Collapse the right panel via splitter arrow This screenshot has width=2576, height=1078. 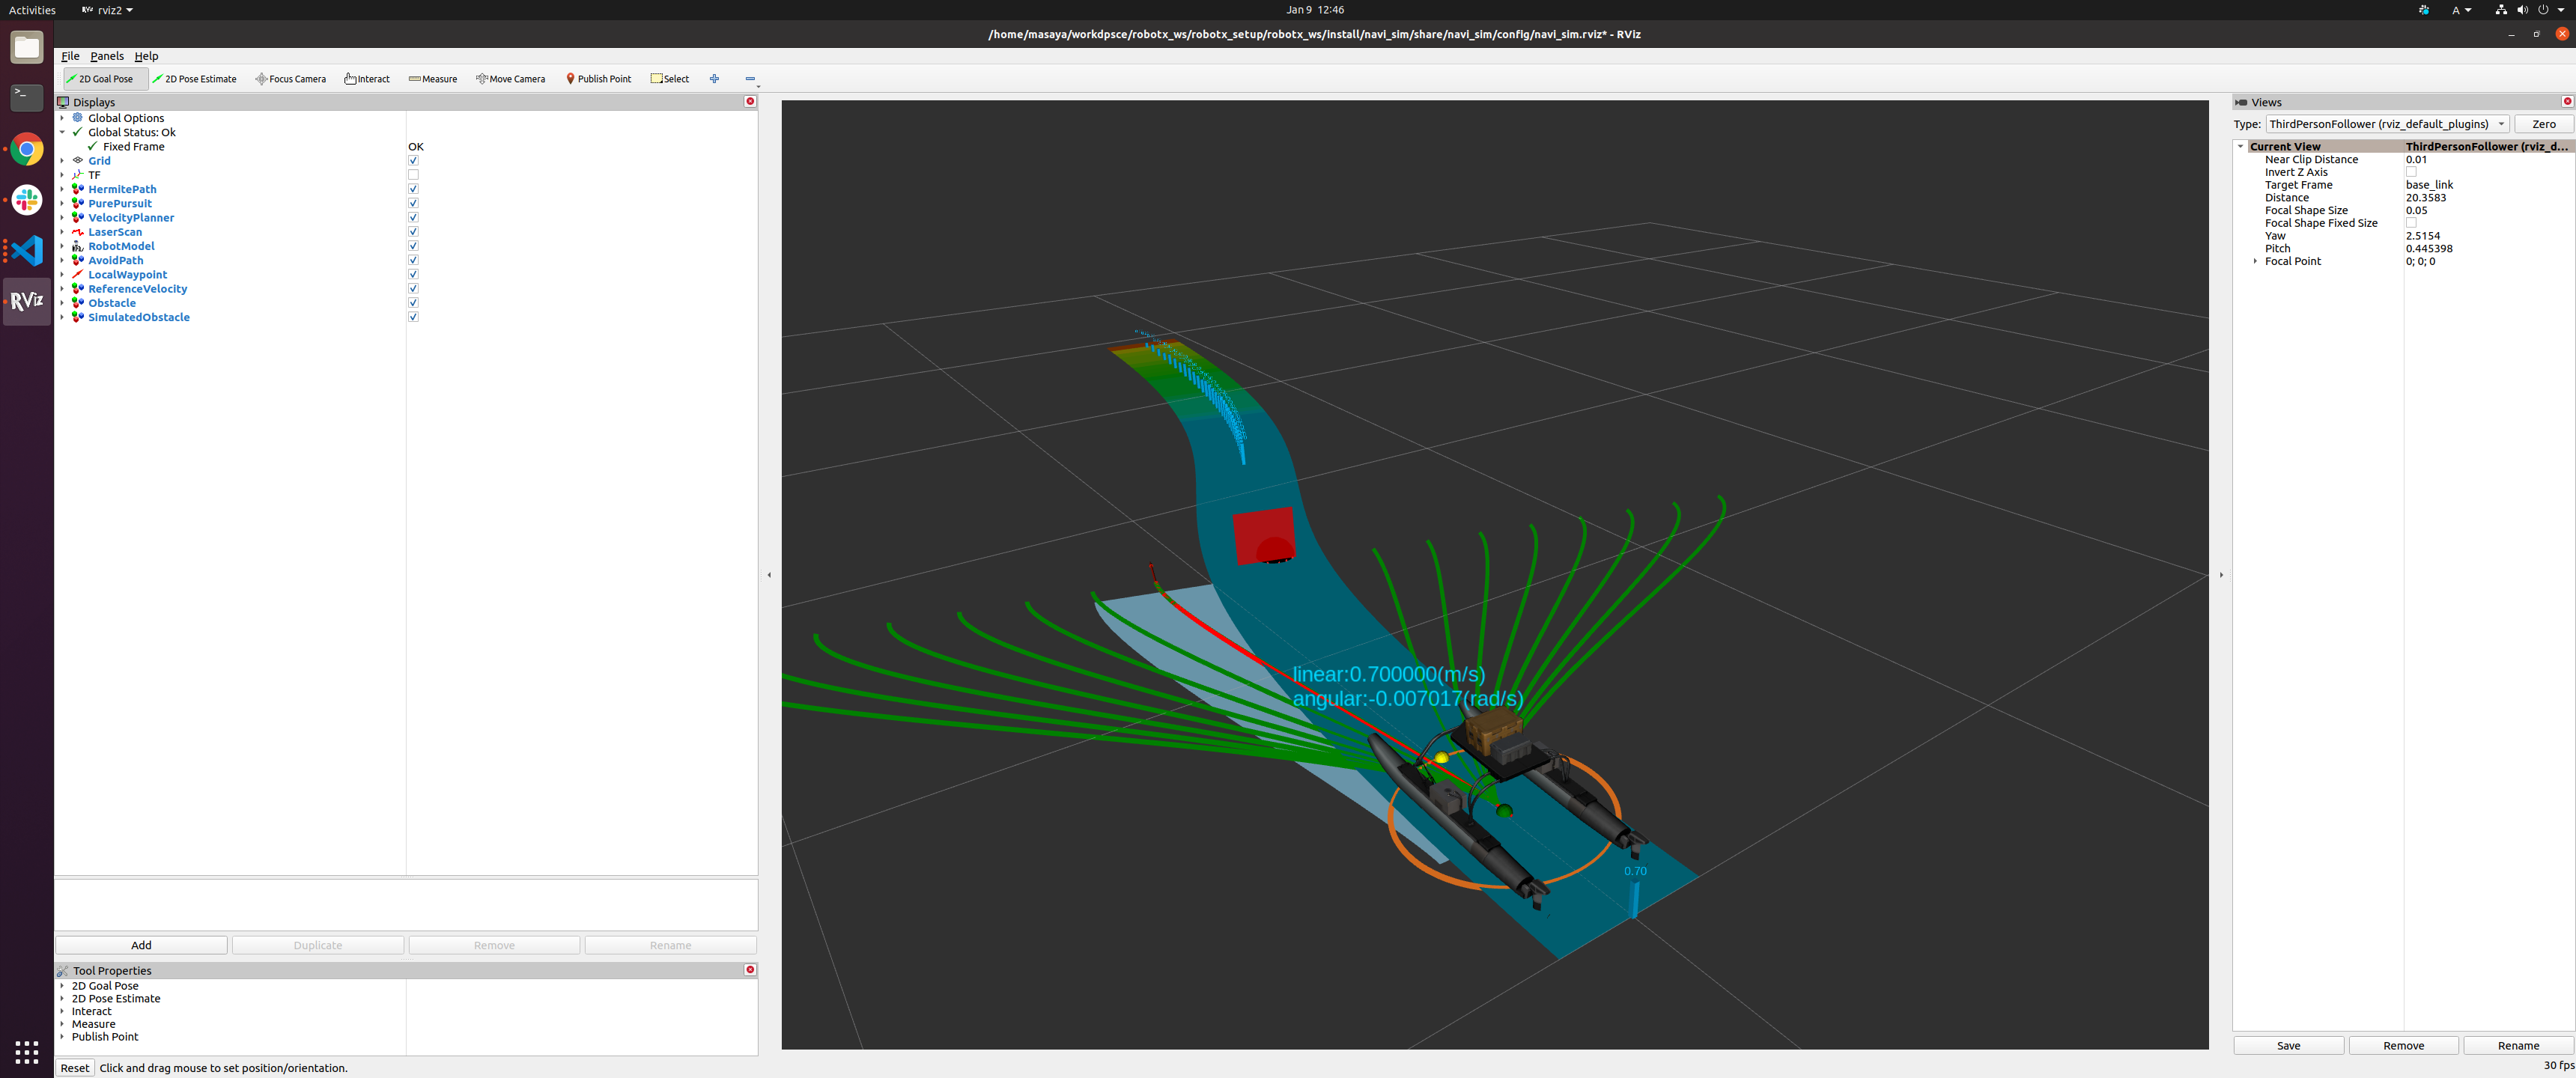[x=2221, y=575]
